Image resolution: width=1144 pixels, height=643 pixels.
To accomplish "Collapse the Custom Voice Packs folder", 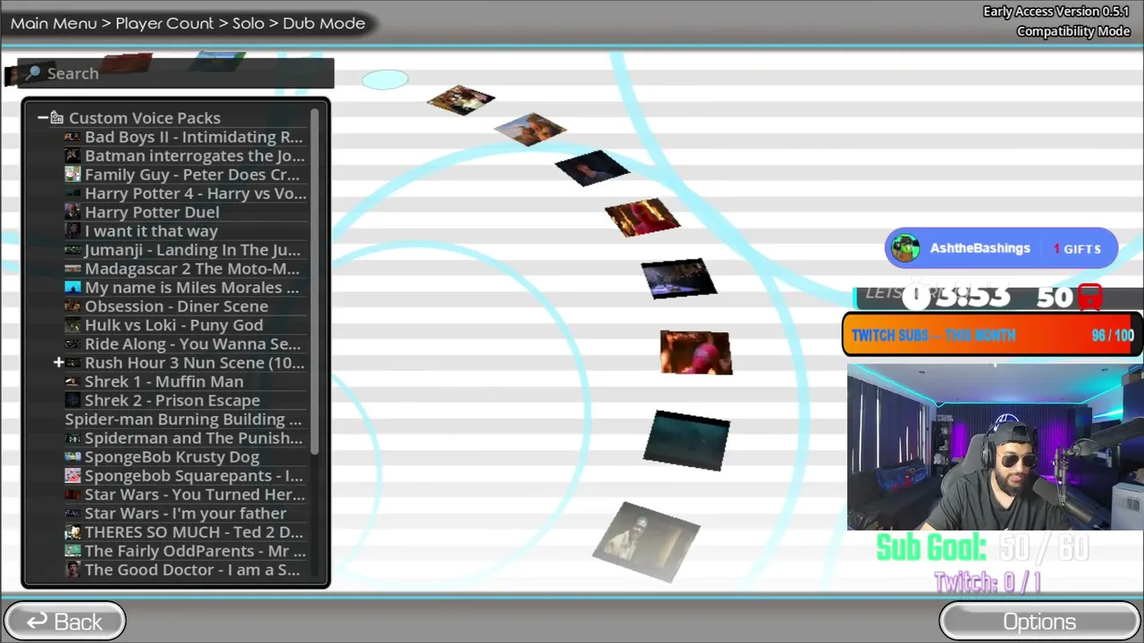I will [42, 118].
